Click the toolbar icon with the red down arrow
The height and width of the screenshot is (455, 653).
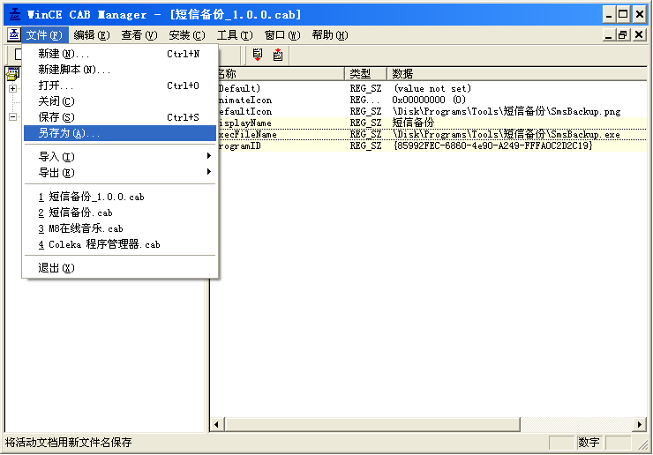[258, 55]
